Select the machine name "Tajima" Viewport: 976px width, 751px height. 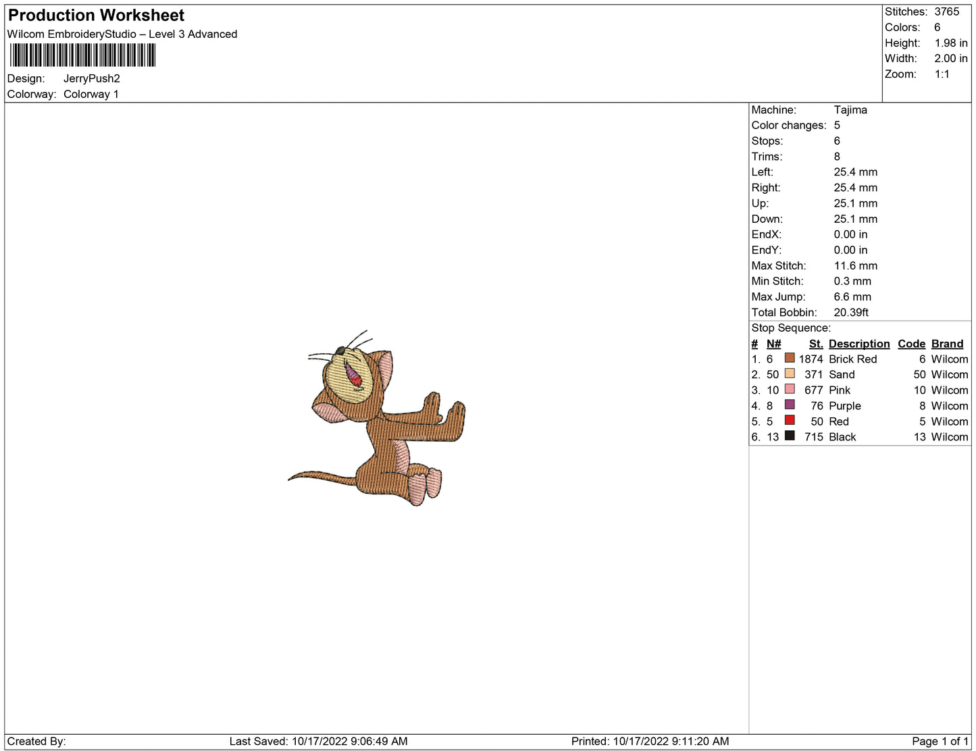pyautogui.click(x=850, y=109)
